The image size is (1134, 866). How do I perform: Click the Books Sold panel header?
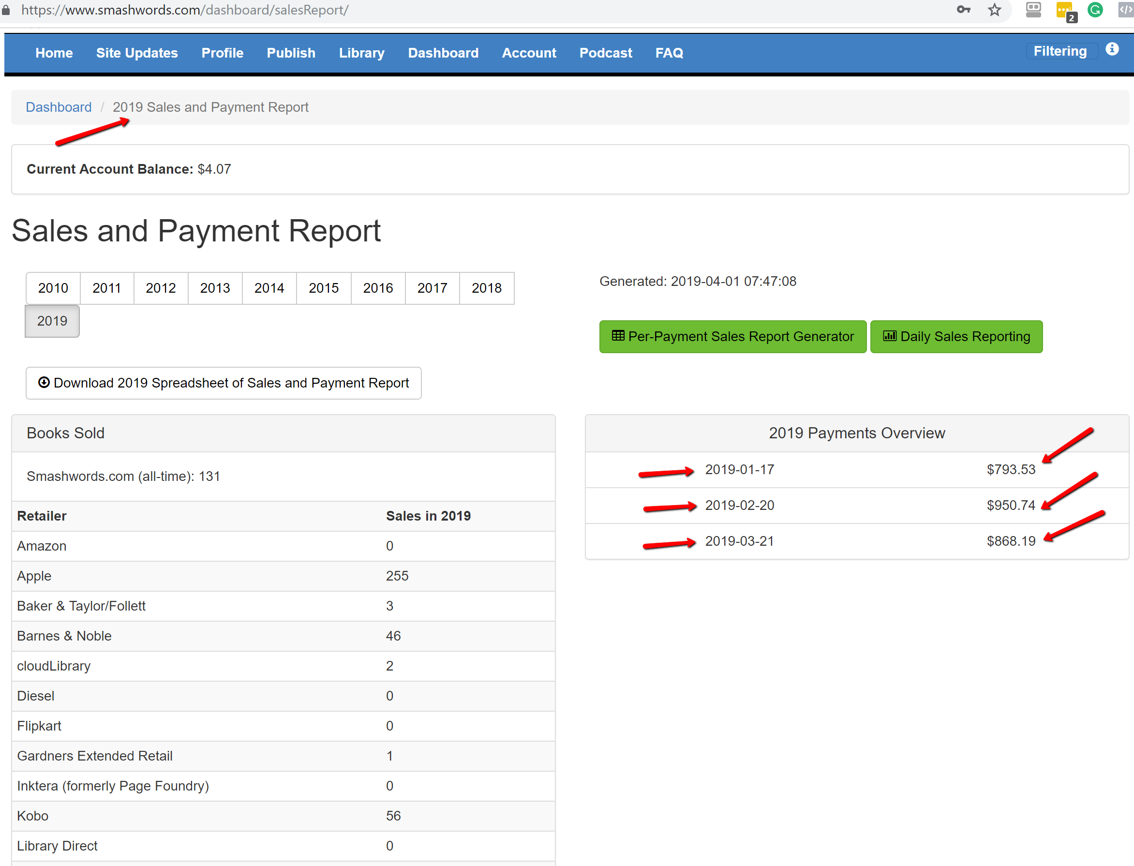[283, 433]
